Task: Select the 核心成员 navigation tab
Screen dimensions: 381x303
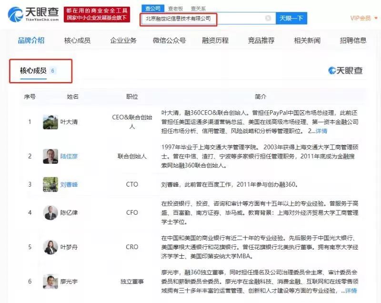Action: tap(77, 41)
